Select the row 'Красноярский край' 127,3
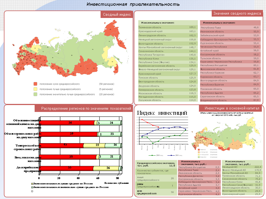This screenshot has height=199, width=266. [x=168, y=74]
